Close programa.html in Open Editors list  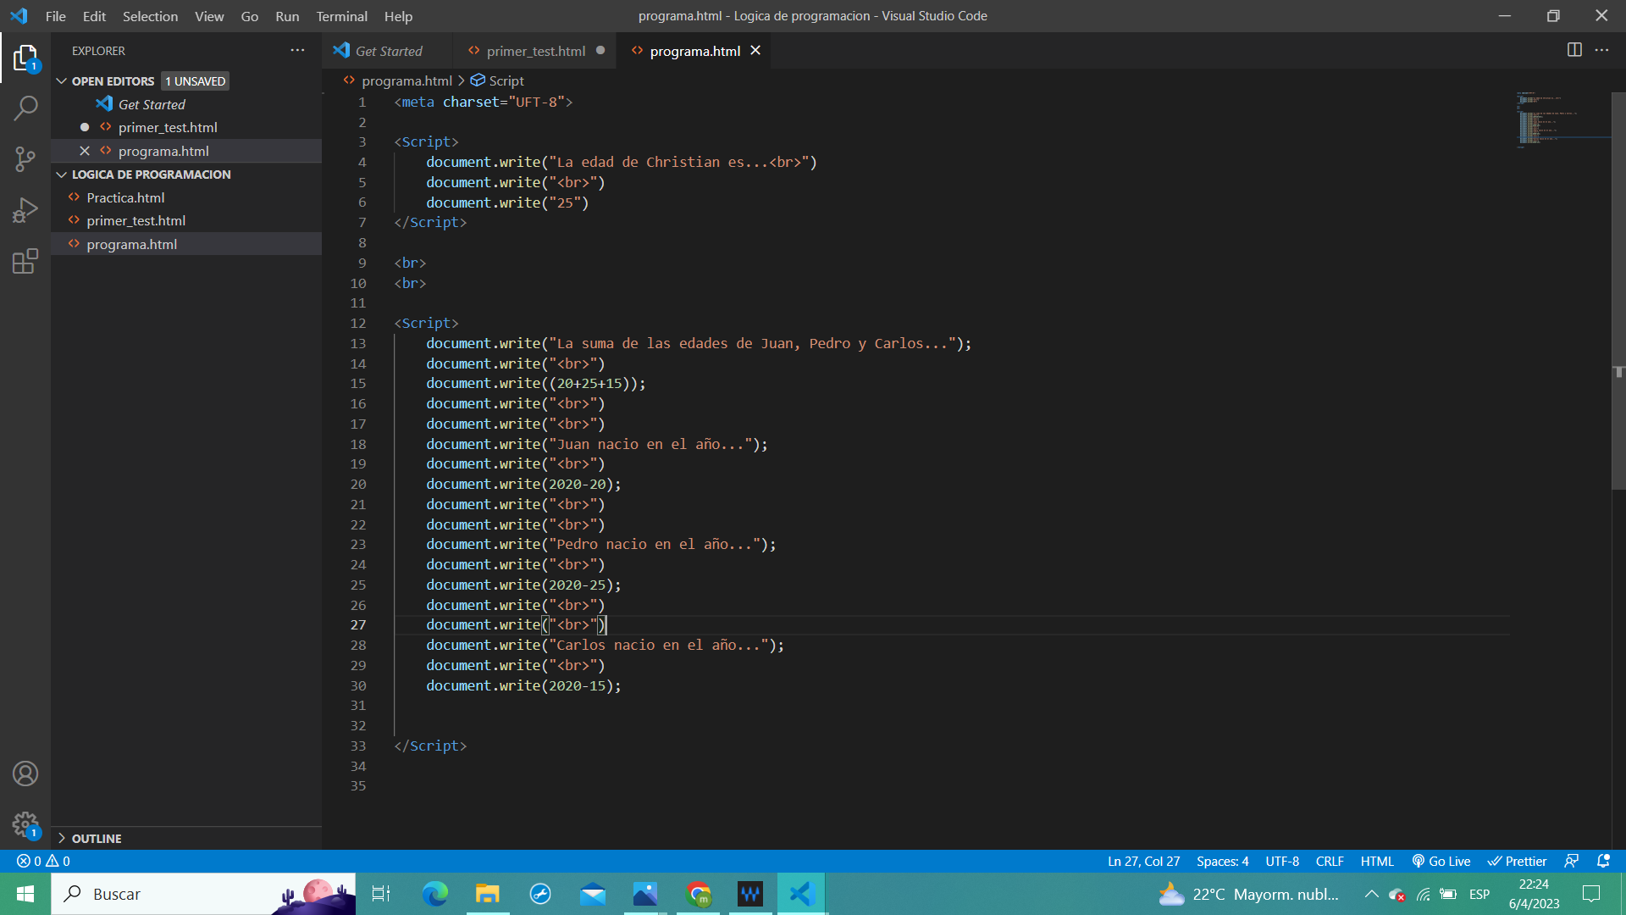point(85,151)
